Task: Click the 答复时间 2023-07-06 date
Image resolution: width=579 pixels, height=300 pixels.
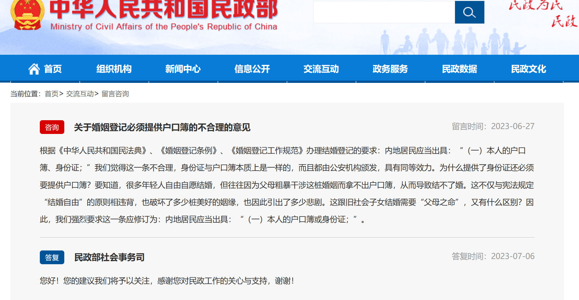Action: (493, 256)
